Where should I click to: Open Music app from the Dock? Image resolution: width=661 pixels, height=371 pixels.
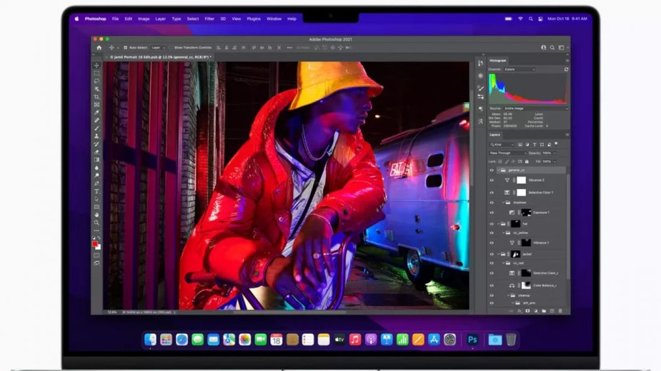[x=355, y=340]
